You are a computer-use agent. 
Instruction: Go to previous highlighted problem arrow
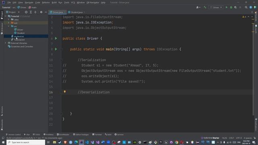click(x=248, y=17)
